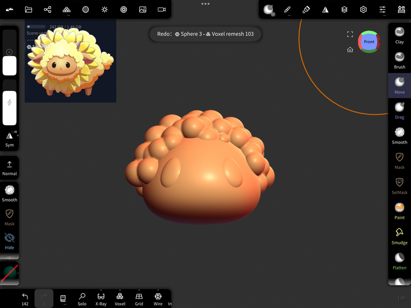
Task: Enter fullscreen view mode
Action: pos(350,34)
